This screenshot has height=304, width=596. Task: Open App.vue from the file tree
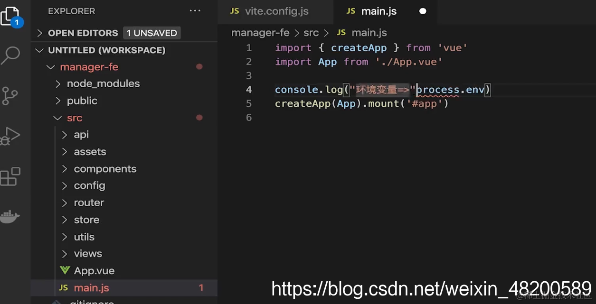tap(124, 271)
